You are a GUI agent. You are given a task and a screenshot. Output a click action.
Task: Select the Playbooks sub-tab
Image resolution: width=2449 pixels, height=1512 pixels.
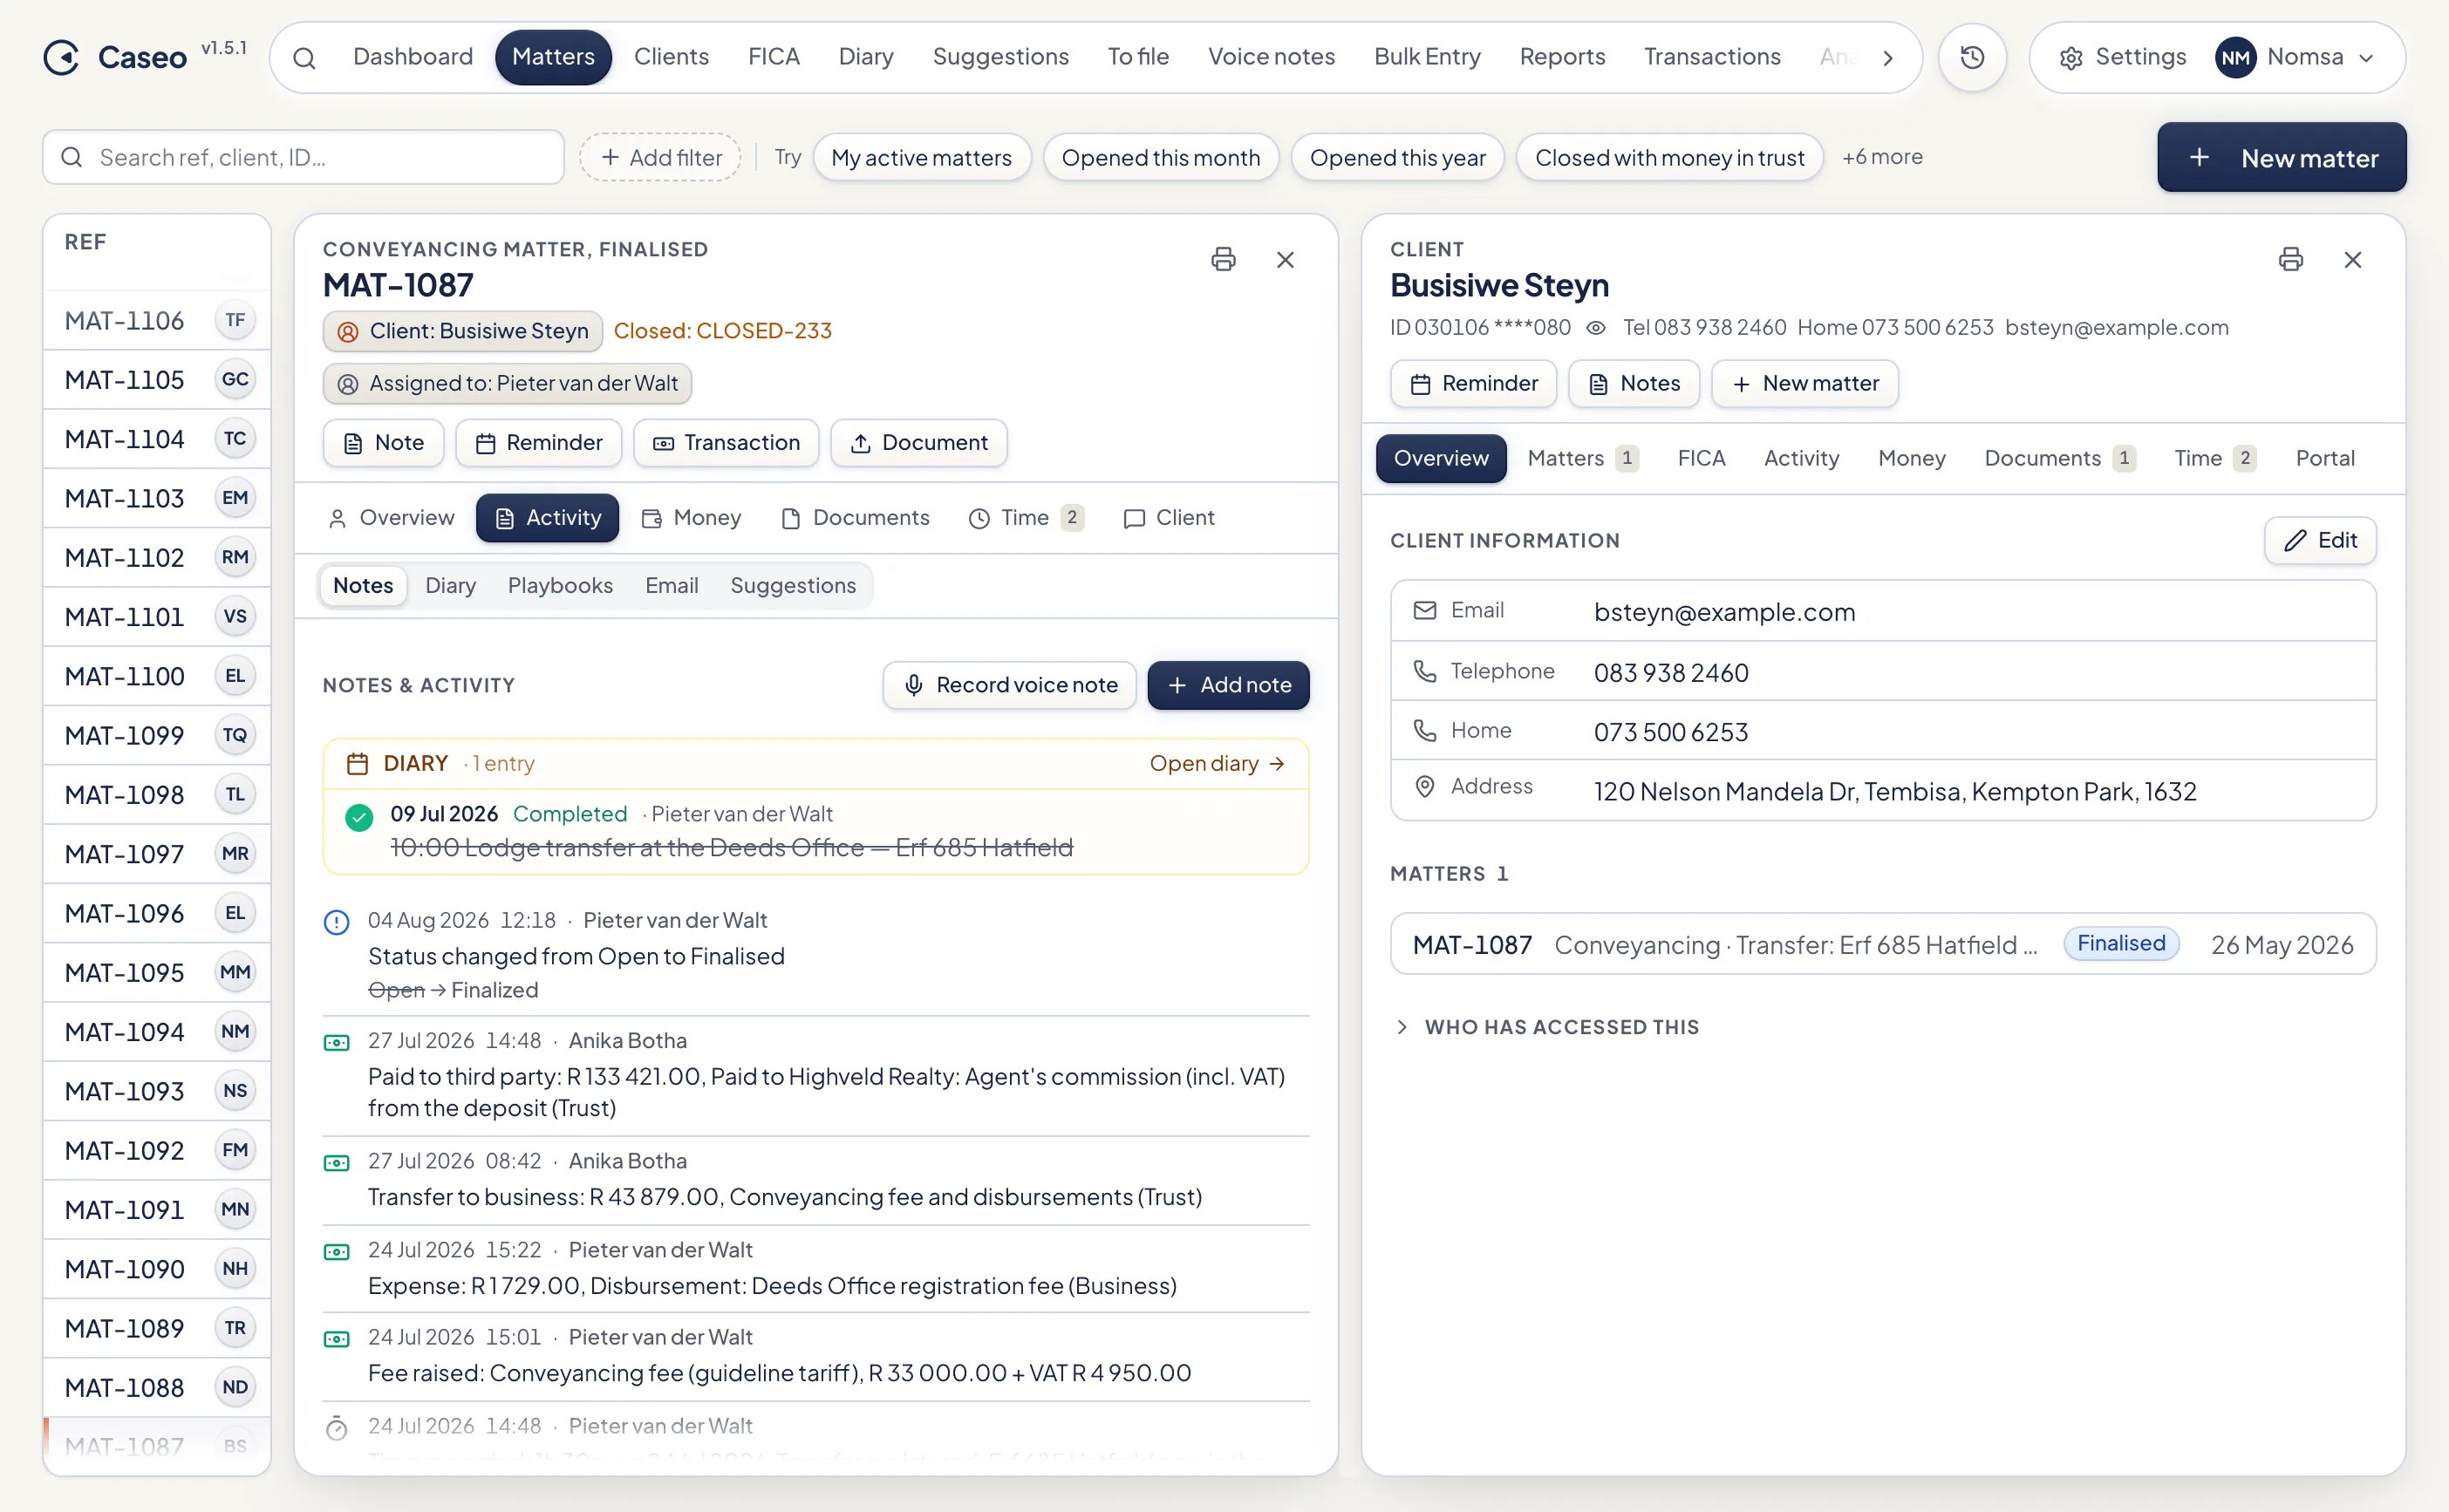560,586
